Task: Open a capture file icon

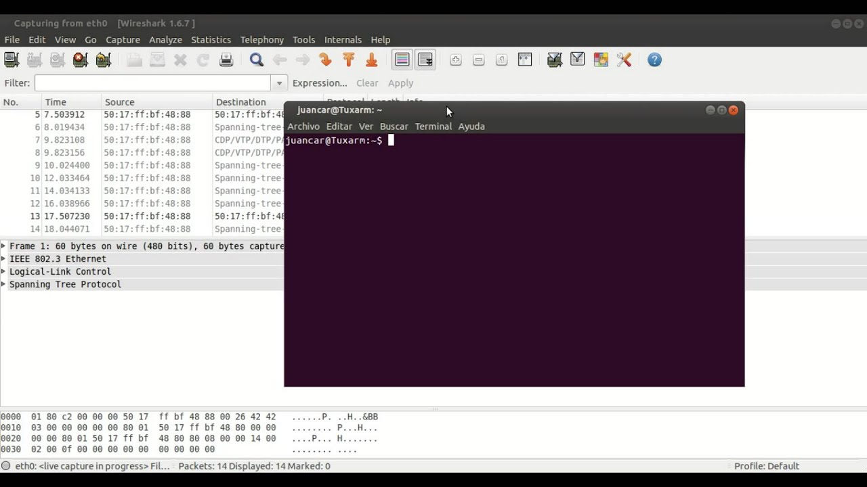Action: tap(134, 60)
